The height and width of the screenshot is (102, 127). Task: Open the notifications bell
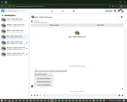(119, 11)
